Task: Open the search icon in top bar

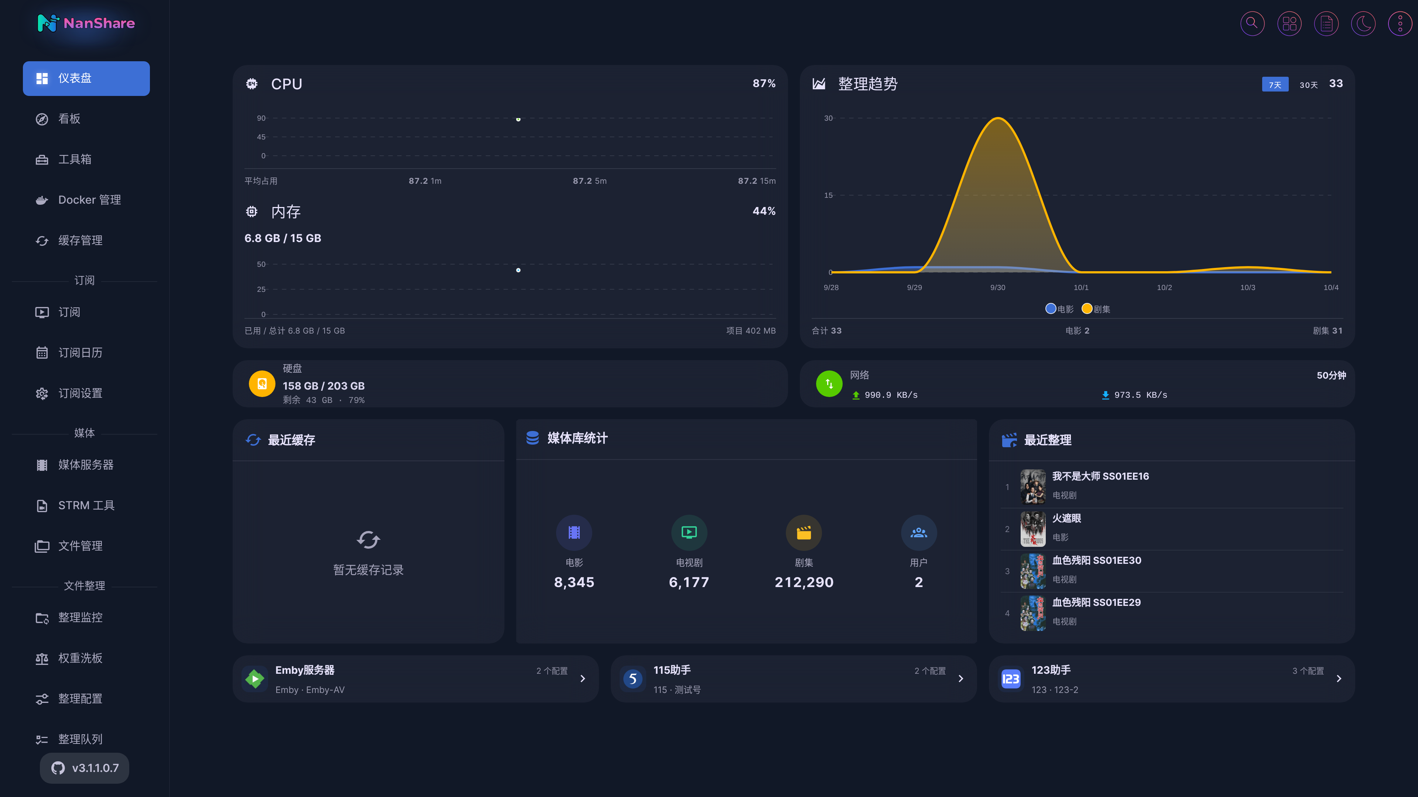Action: click(1252, 24)
